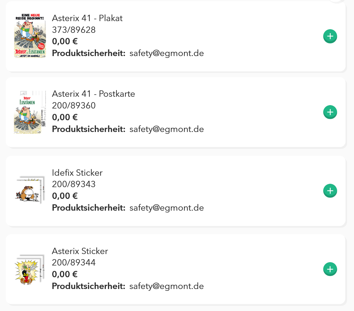View the Asterix Sticker product image

(30, 269)
